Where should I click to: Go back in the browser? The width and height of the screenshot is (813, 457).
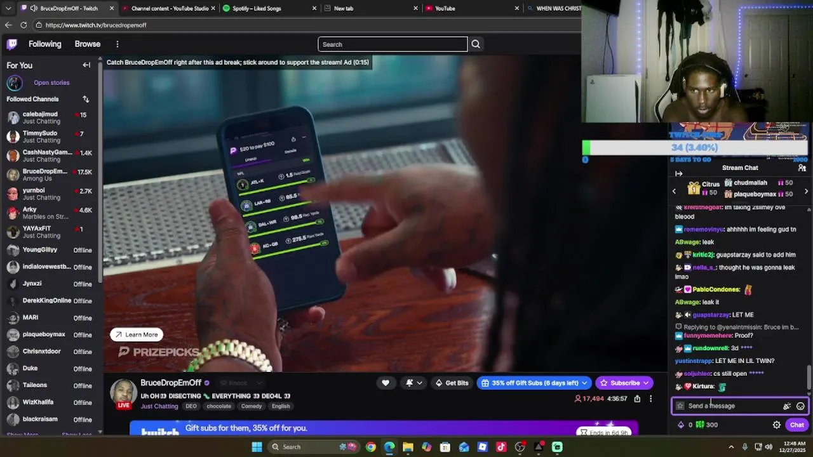coord(8,25)
